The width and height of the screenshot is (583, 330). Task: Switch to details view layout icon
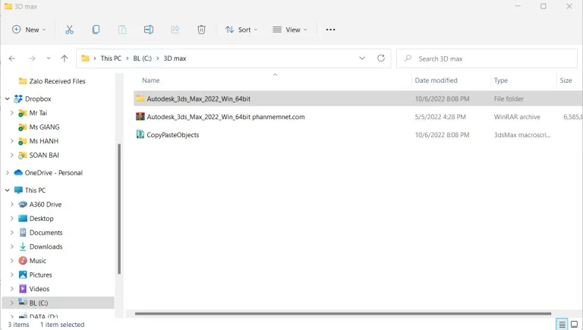(x=563, y=324)
